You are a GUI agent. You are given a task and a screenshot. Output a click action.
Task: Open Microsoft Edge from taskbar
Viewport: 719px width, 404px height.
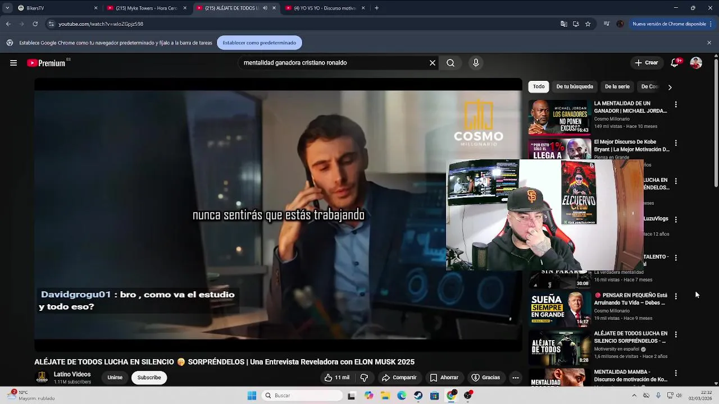click(402, 396)
